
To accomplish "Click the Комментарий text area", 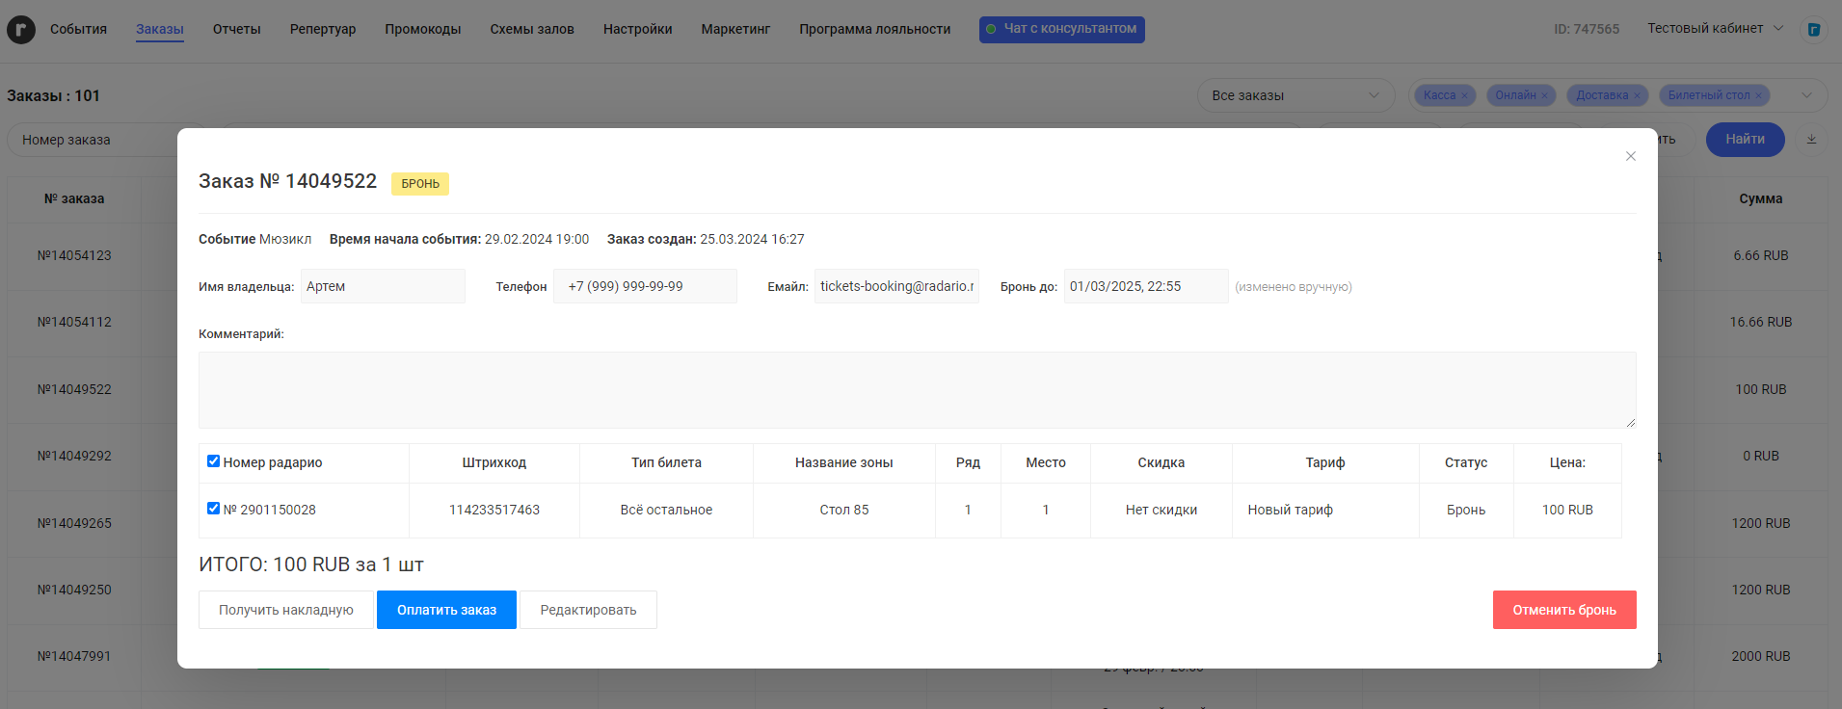I will pos(918,390).
